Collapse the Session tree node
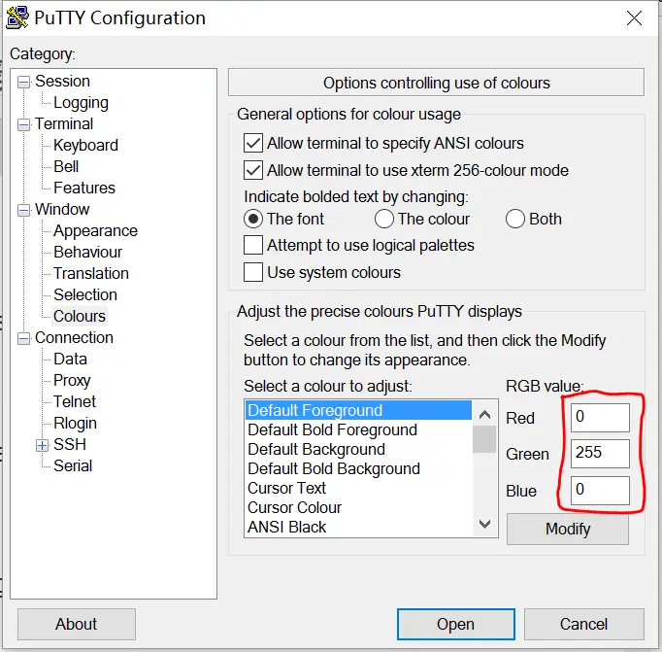This screenshot has width=662, height=652. point(24,82)
